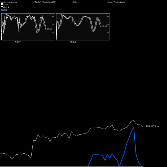Click the Slow D legend text
167x167 pixels.
pyautogui.click(x=7, y=5)
